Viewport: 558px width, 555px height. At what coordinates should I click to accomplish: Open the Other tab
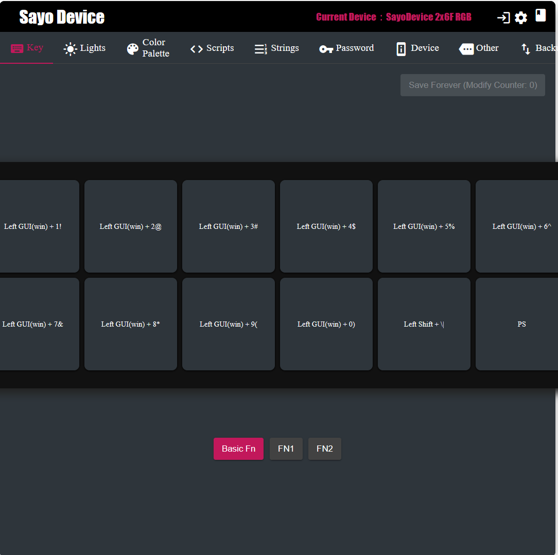pos(479,48)
